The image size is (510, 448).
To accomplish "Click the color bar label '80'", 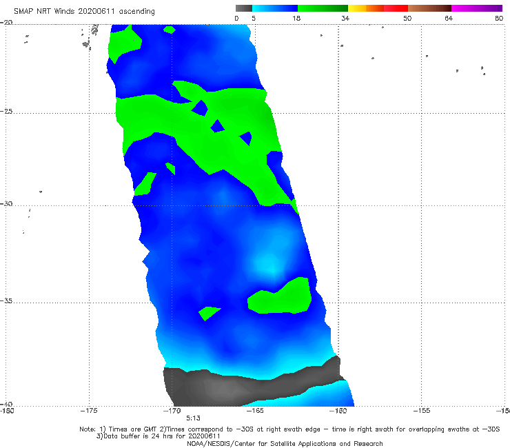I will pyautogui.click(x=499, y=19).
